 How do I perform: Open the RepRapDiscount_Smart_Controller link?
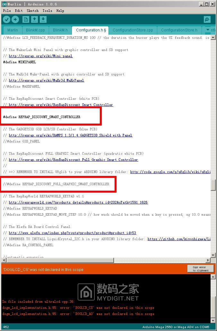[61, 105]
